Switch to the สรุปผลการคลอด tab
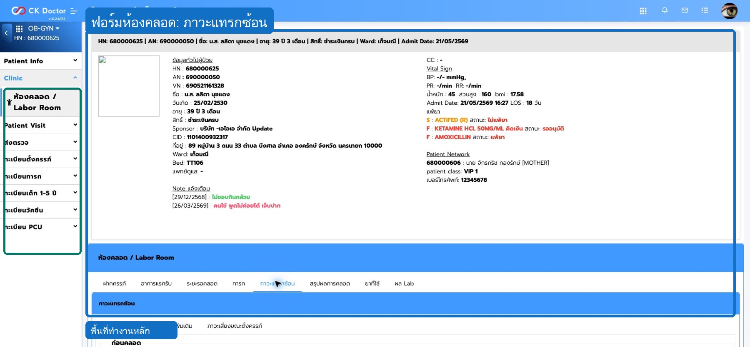This screenshot has width=750, height=347. tap(330, 284)
